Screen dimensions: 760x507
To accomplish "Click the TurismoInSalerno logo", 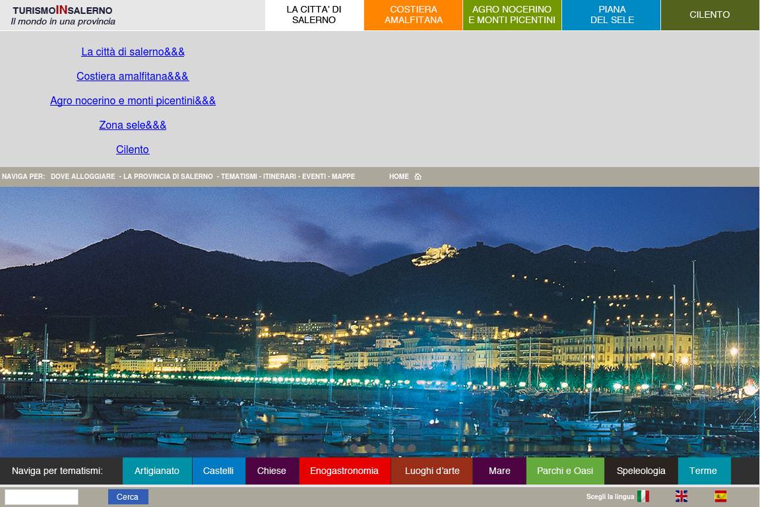I will click(x=63, y=15).
